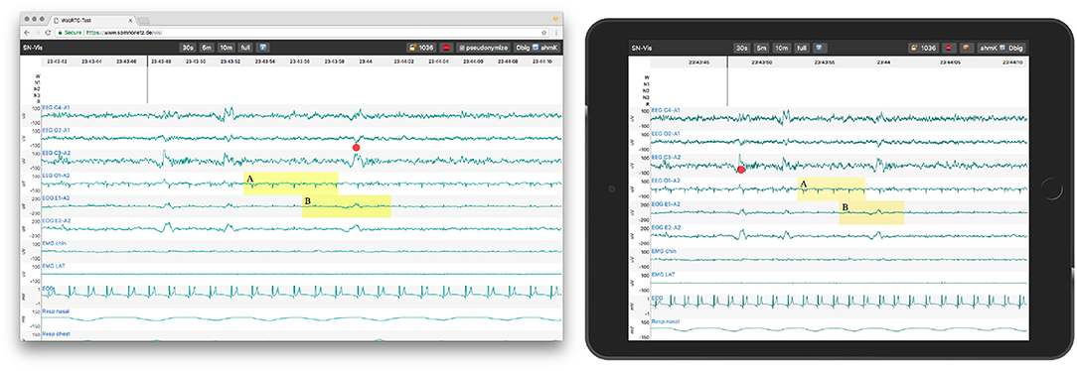Set 30s time window in browser view
1077x371 pixels.
point(188,48)
